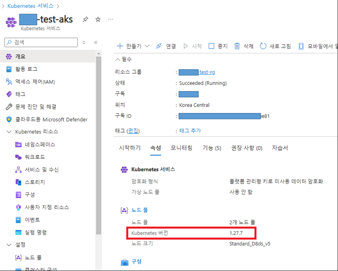Switch to the 속성 tab
338x271 pixels.
coord(156,148)
